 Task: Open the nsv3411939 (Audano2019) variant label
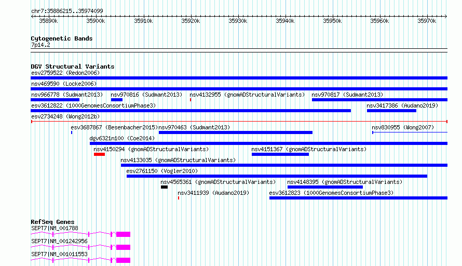[x=213, y=193]
